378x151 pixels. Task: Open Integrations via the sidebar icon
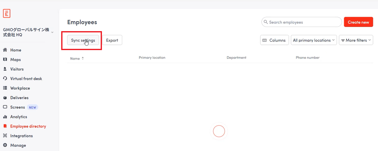click(x=5, y=136)
